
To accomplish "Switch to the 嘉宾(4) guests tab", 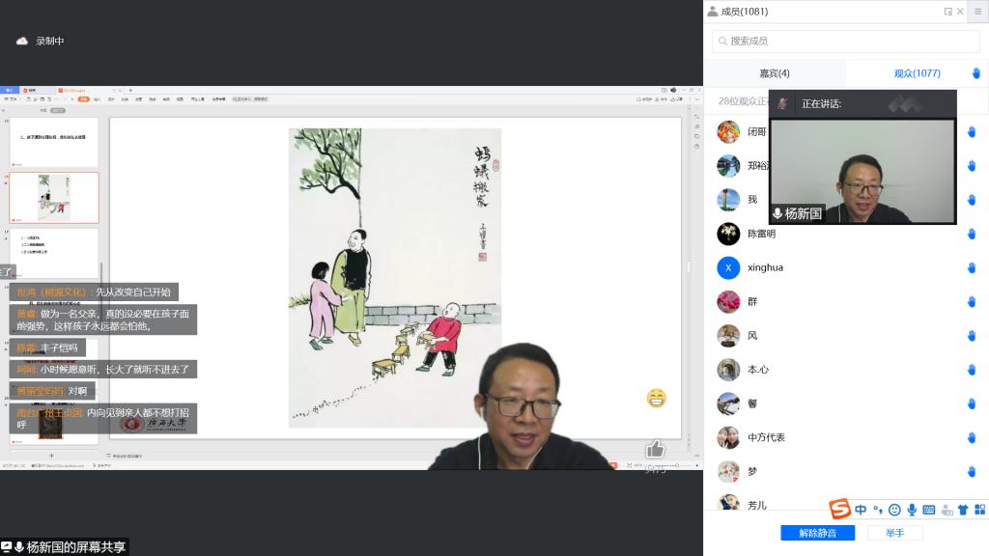I will pyautogui.click(x=775, y=73).
